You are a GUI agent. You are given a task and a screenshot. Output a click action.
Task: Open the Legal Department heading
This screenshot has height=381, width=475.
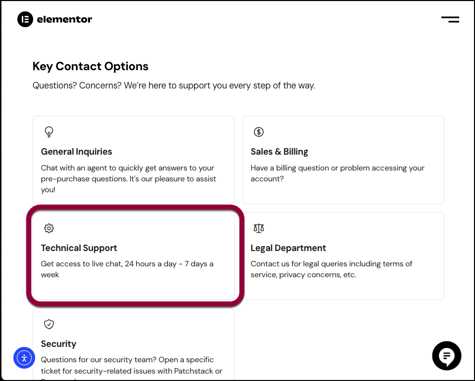(288, 248)
